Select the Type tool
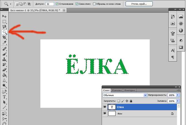 pyautogui.click(x=4, y=97)
